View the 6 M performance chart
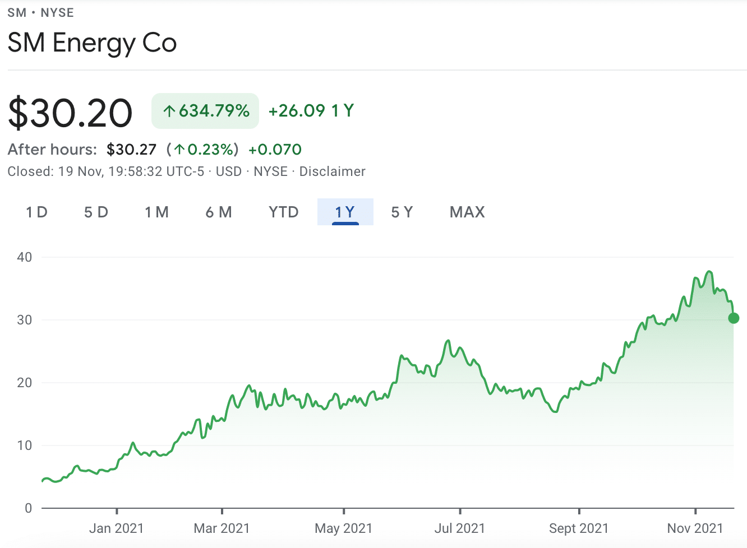This screenshot has height=548, width=747. pyautogui.click(x=219, y=212)
